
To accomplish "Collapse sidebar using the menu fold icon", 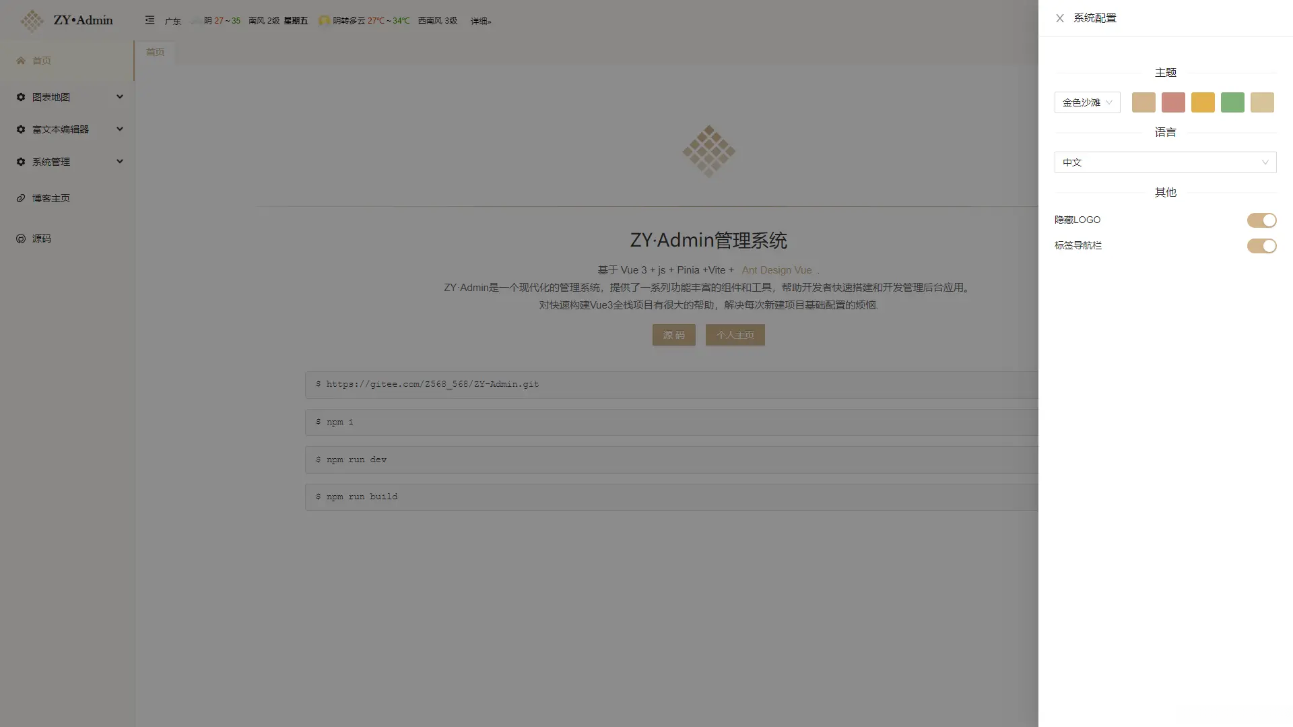I will click(x=150, y=20).
